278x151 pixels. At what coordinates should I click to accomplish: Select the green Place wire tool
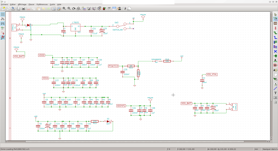click(x=275, y=33)
